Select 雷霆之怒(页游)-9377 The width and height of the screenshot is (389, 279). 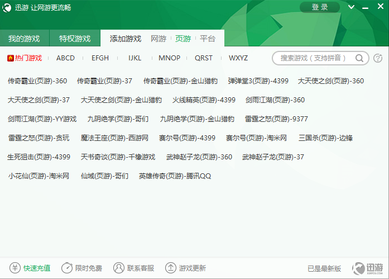click(x=276, y=119)
